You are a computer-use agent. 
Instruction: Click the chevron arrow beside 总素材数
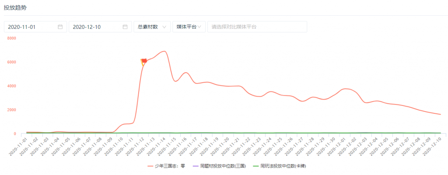(164, 27)
